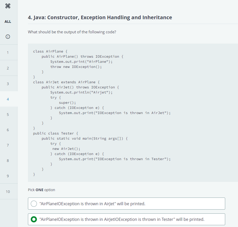Show ALL questions in the sidebar

8,22
